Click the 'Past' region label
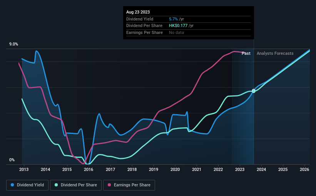This screenshot has height=196, width=316. tap(246, 53)
